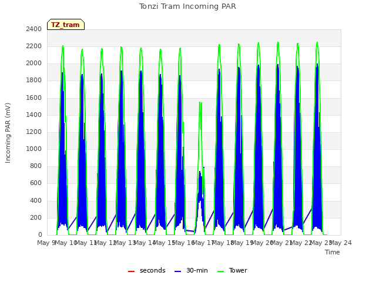The image size is (376, 282).
Task: Click the TZ_tram label badge
Action: [x=66, y=25]
